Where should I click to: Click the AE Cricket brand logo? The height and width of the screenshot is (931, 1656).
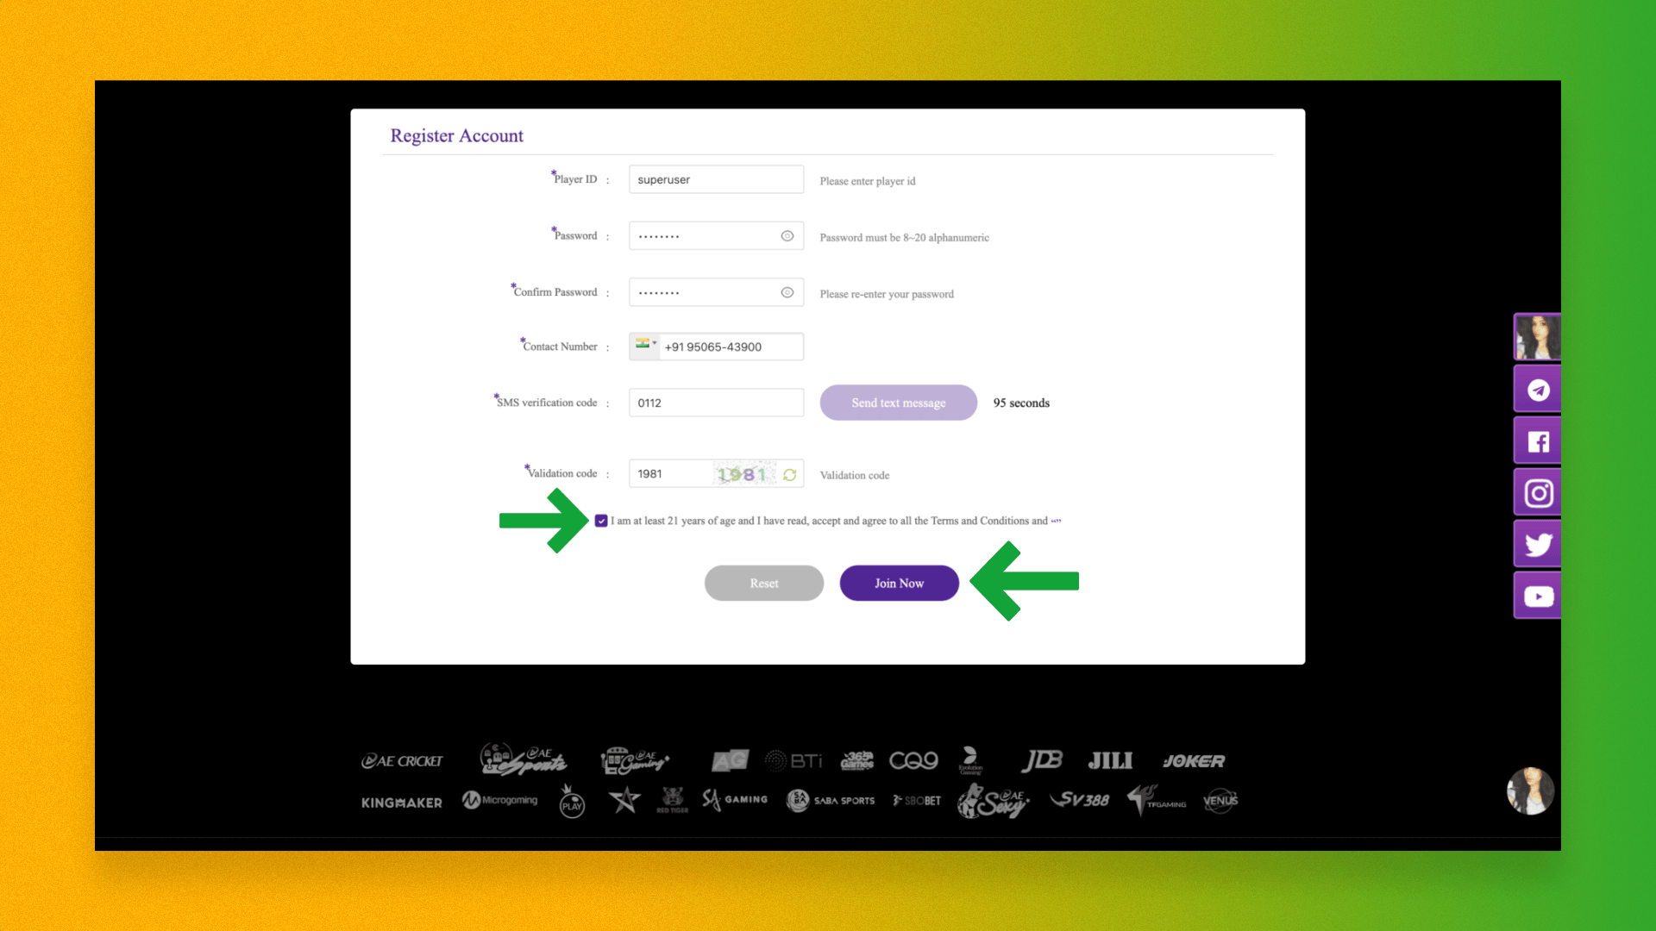point(403,760)
